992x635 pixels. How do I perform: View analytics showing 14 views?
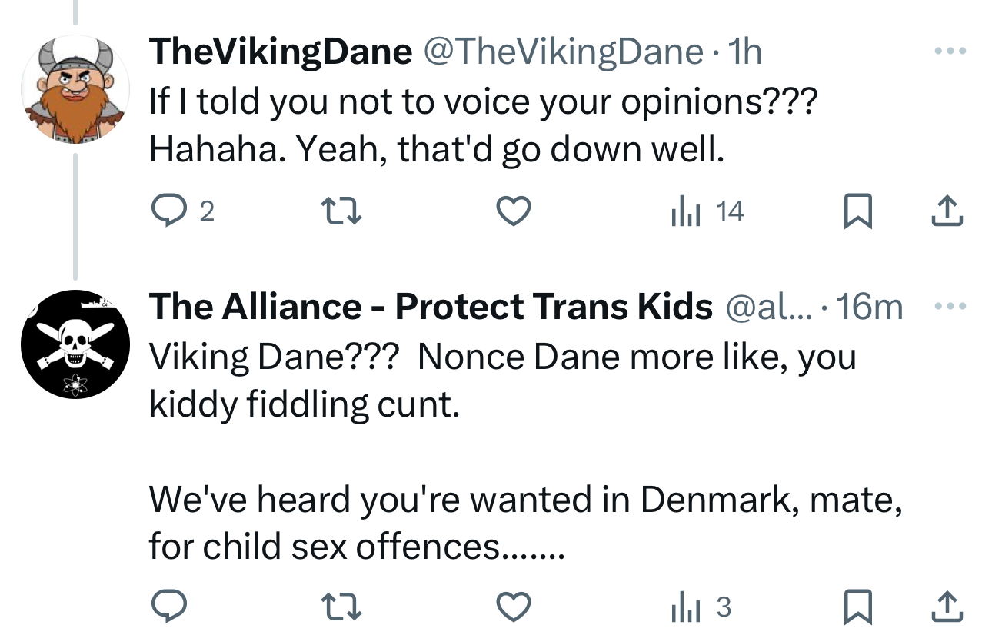pos(707,211)
